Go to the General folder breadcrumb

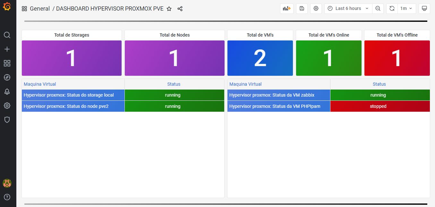[40, 9]
